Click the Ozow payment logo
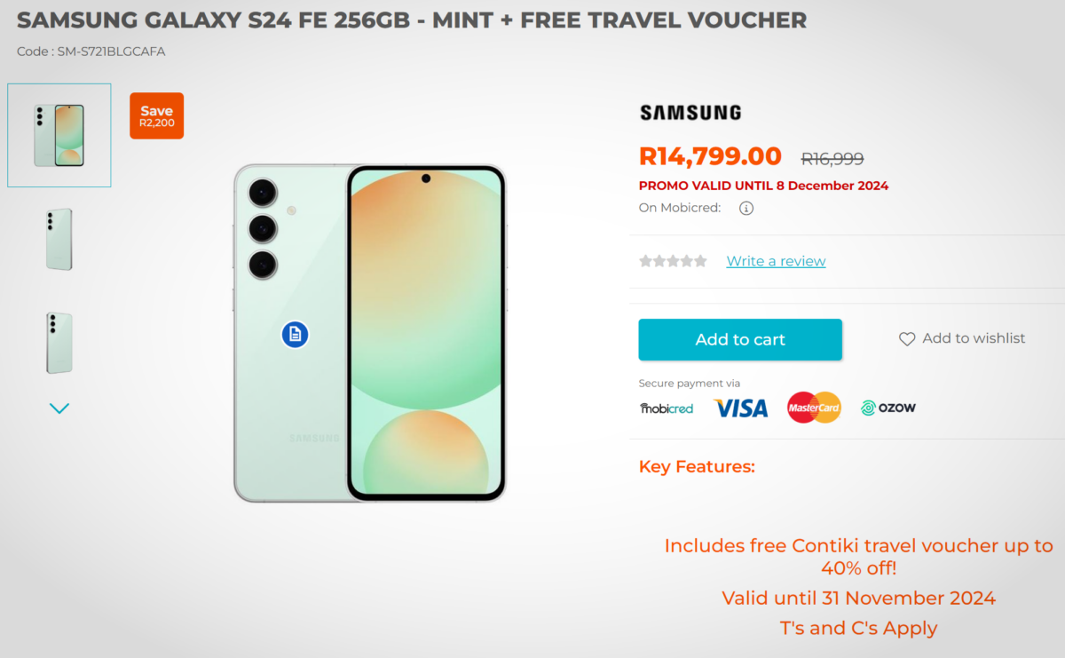The height and width of the screenshot is (658, 1065). pos(887,408)
